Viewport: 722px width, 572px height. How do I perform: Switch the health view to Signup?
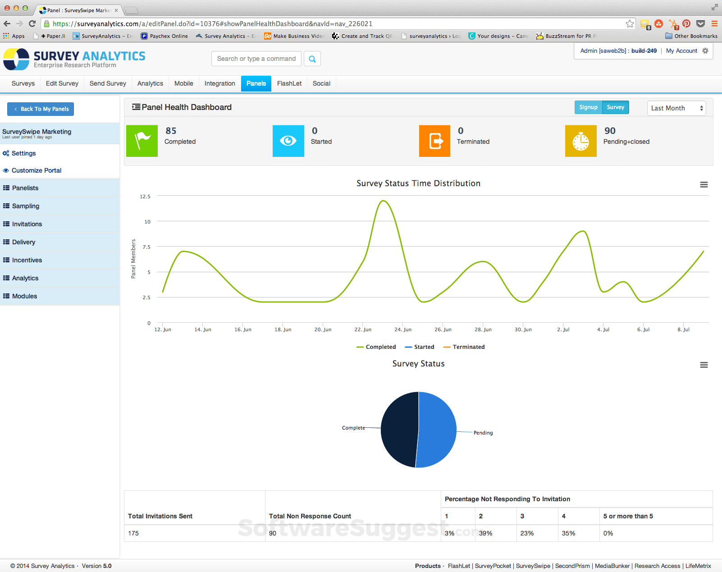[x=588, y=107]
